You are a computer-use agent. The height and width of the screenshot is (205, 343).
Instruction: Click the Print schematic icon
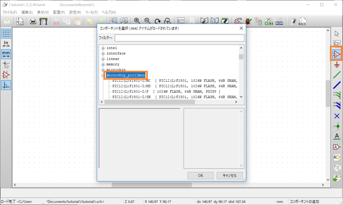[x=33, y=21]
